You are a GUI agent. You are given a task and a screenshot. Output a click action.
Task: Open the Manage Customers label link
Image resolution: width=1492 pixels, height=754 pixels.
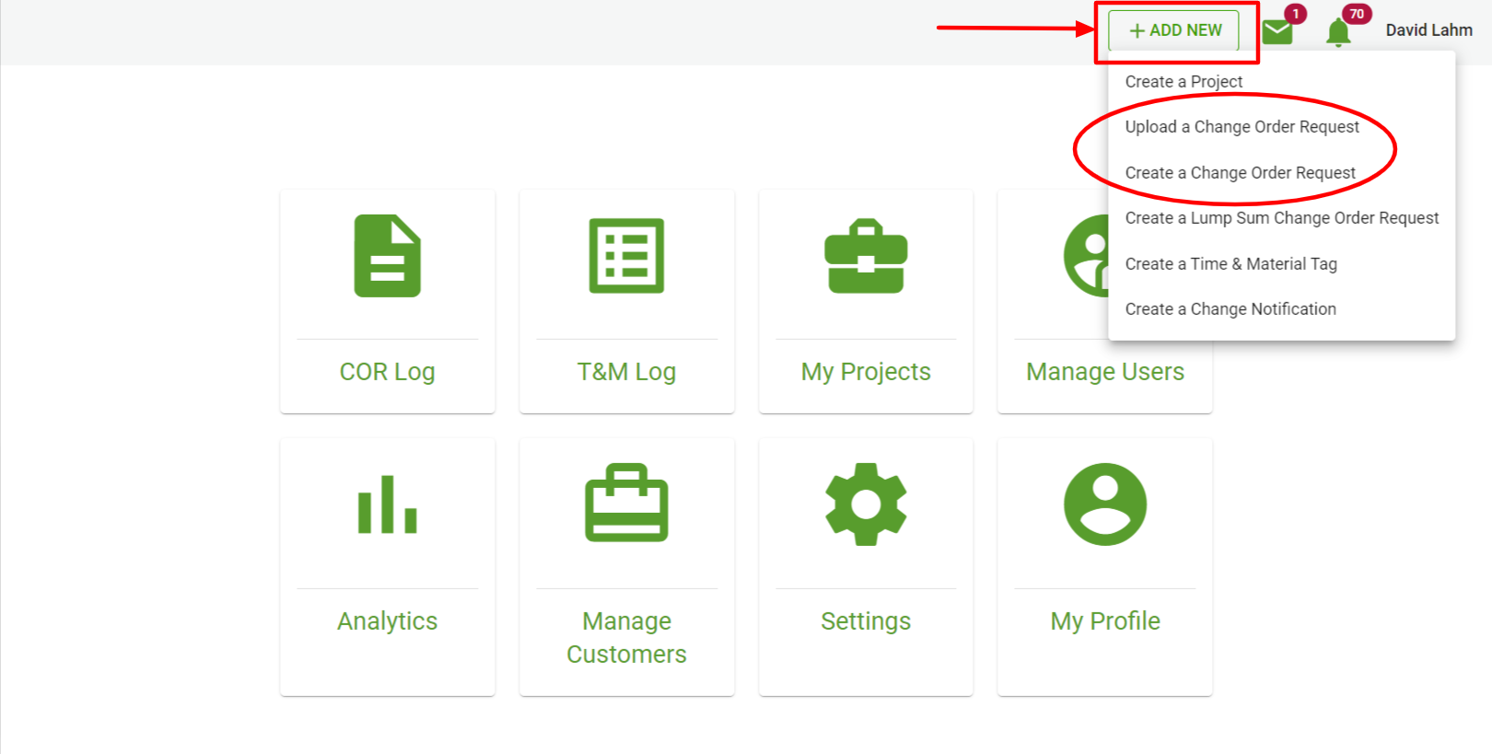coord(626,638)
